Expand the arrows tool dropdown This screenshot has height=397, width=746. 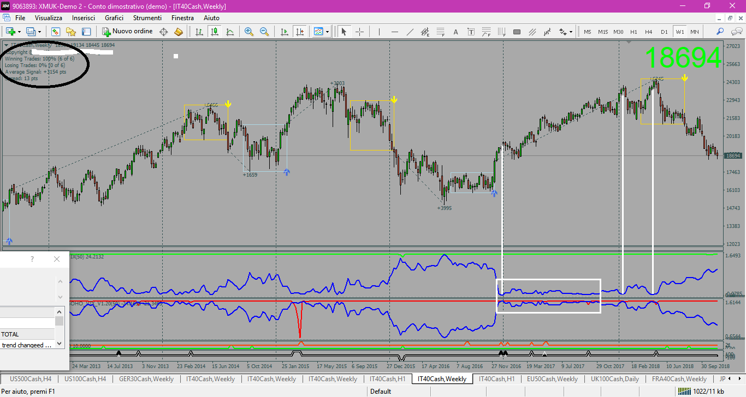point(571,32)
